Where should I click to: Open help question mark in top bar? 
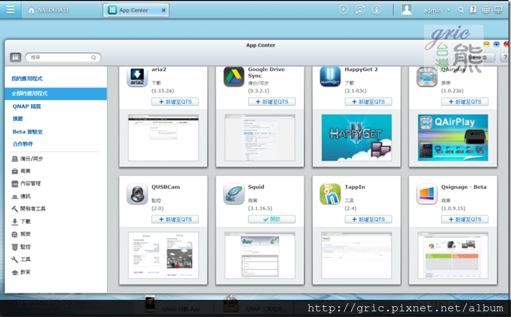click(474, 10)
